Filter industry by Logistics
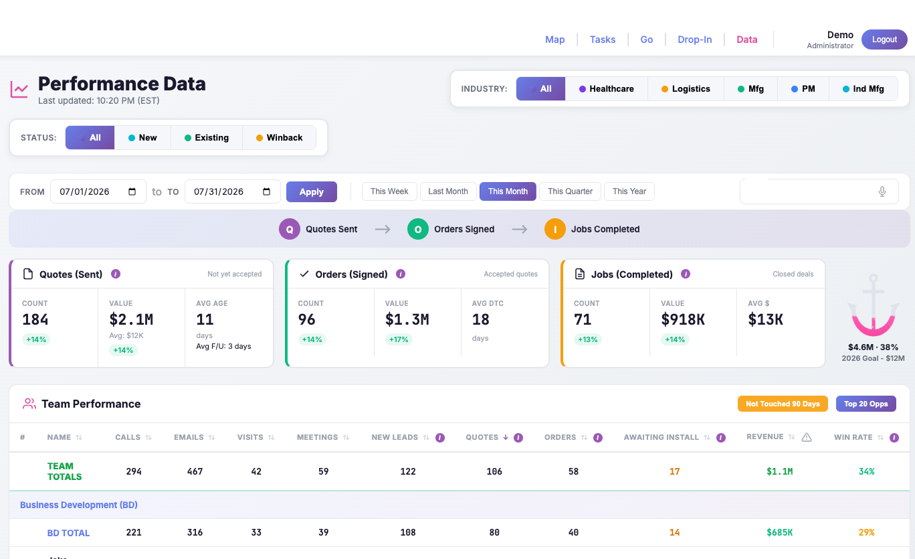 pyautogui.click(x=686, y=88)
